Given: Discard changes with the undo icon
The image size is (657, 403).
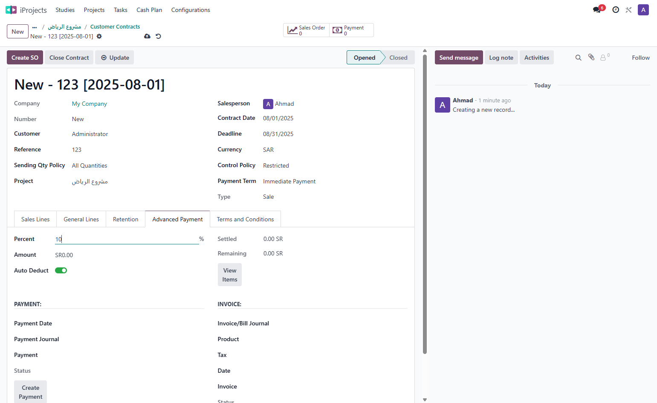Looking at the screenshot, I should tap(158, 36).
